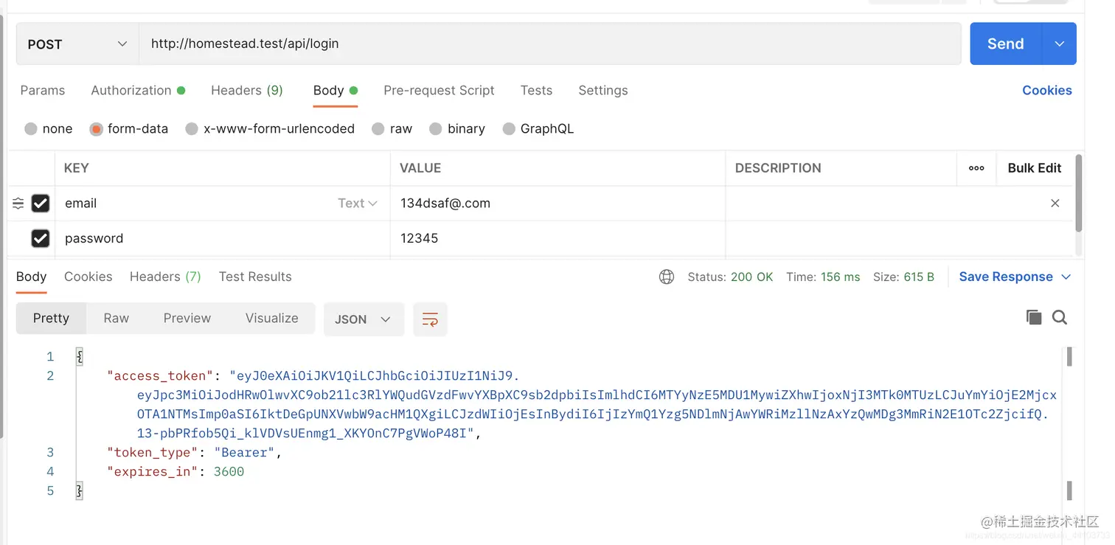The width and height of the screenshot is (1115, 545).
Task: Click the Save Response button
Action: pyautogui.click(x=1006, y=277)
